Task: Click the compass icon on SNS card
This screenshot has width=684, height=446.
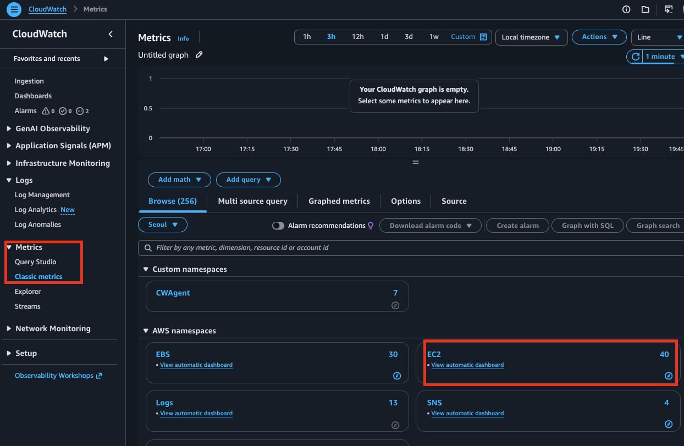Action: 669,424
